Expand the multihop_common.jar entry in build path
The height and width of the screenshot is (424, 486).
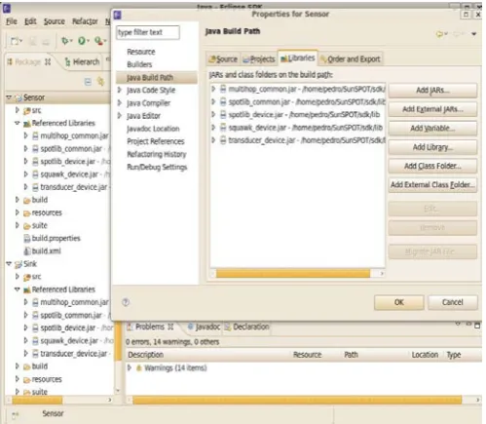click(213, 89)
